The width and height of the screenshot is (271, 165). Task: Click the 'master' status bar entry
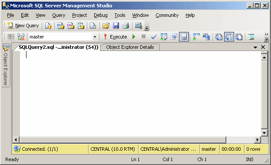coord(209,149)
